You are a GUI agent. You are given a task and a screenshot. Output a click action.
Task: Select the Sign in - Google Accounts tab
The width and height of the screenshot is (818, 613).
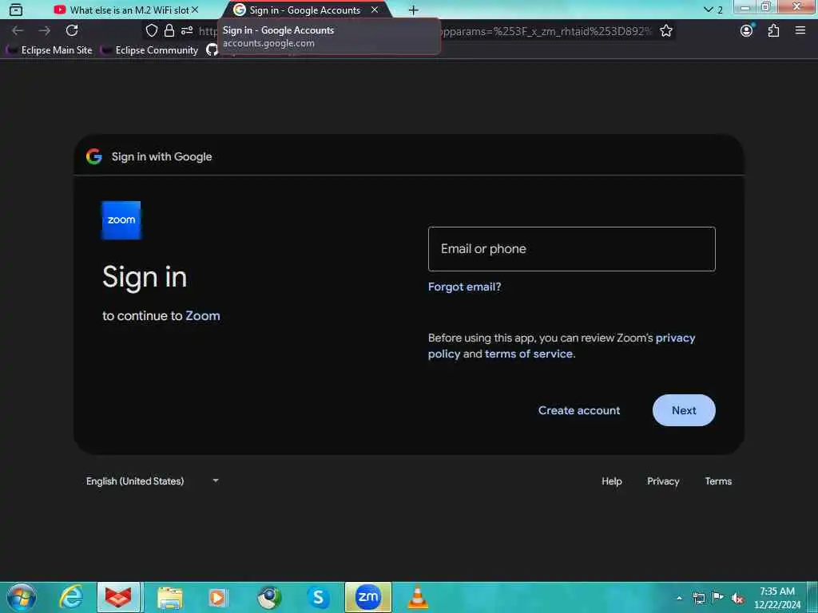click(304, 10)
